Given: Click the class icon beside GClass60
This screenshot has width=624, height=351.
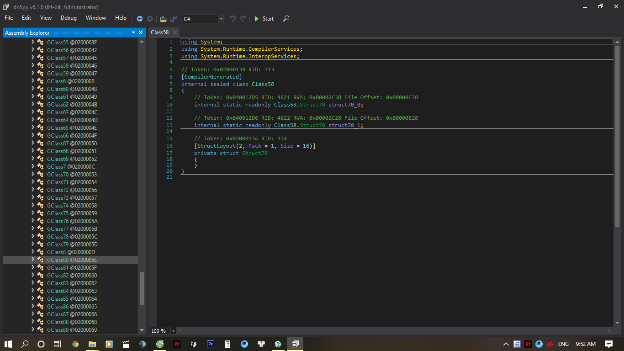Looking at the screenshot, I should (x=40, y=89).
